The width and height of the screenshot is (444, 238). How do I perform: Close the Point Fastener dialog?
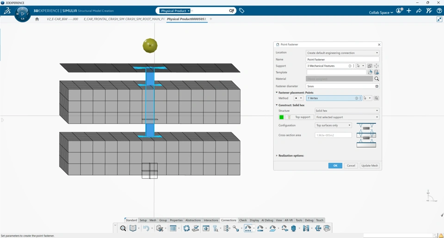pos(379,45)
